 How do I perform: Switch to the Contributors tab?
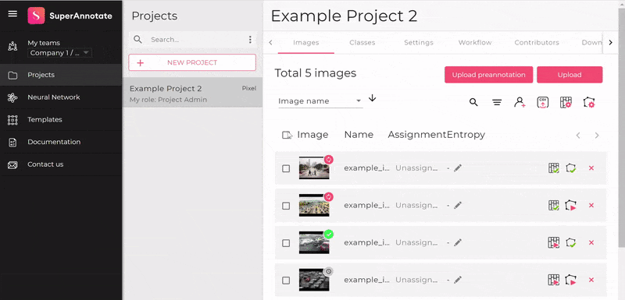[x=537, y=43]
